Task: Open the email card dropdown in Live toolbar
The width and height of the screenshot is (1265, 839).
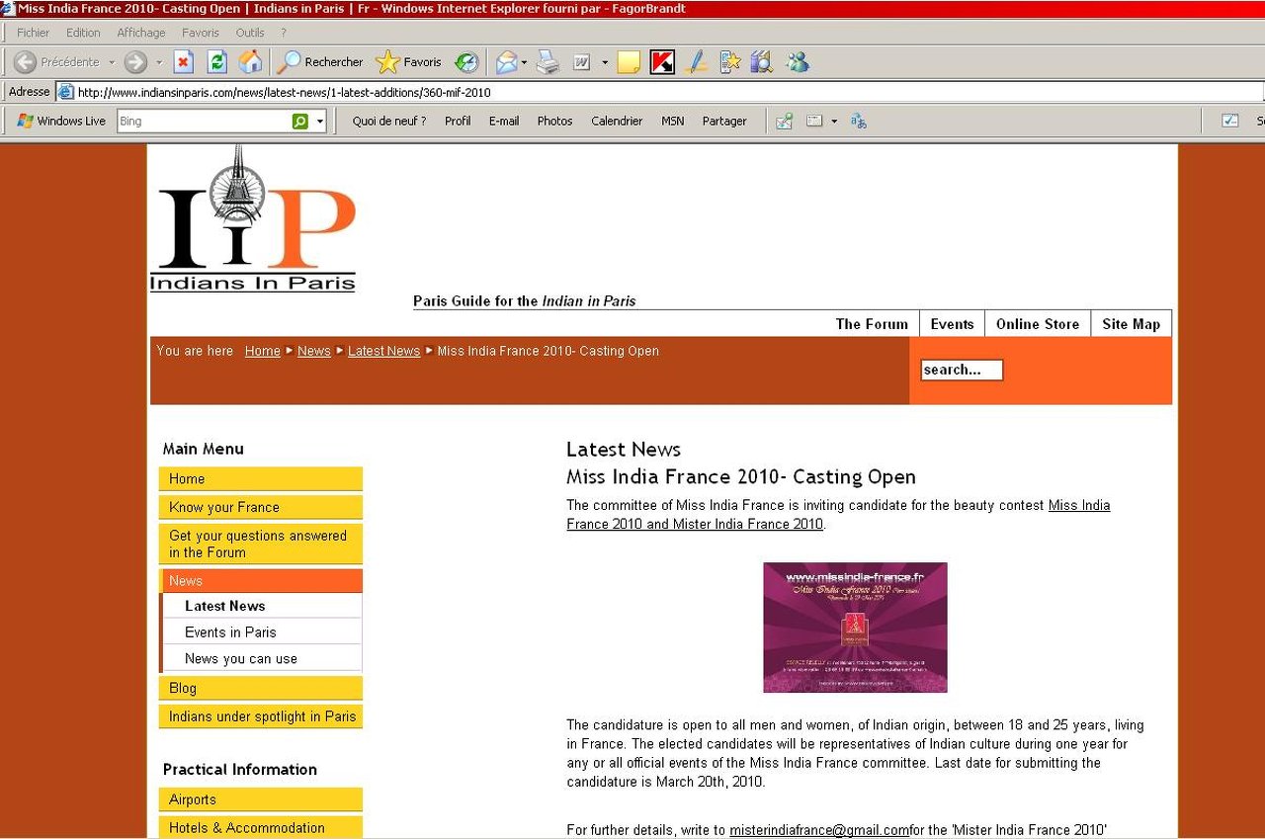Action: pyautogui.click(x=834, y=122)
